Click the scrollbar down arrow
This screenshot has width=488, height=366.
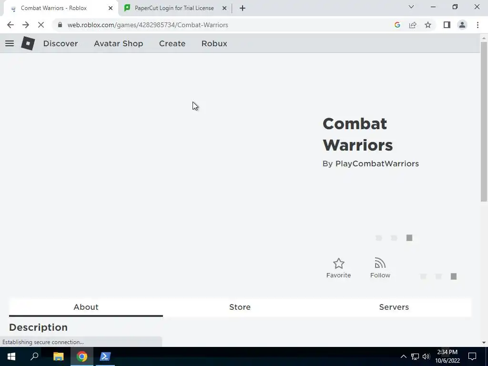click(484, 343)
